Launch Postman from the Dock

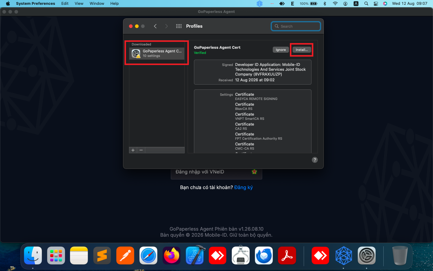[125, 256]
